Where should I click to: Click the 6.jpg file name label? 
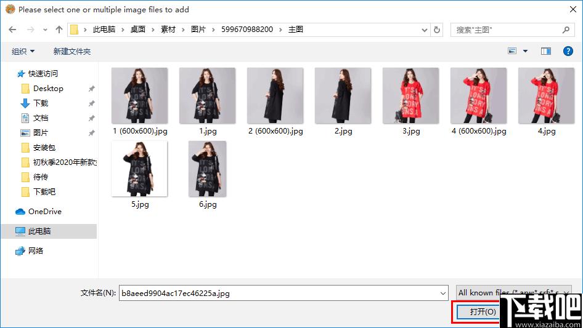click(208, 204)
